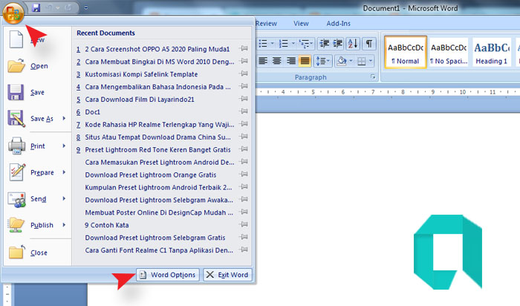Image resolution: width=520 pixels, height=306 pixels.
Task: Click the round Office button
Action: coord(13,13)
